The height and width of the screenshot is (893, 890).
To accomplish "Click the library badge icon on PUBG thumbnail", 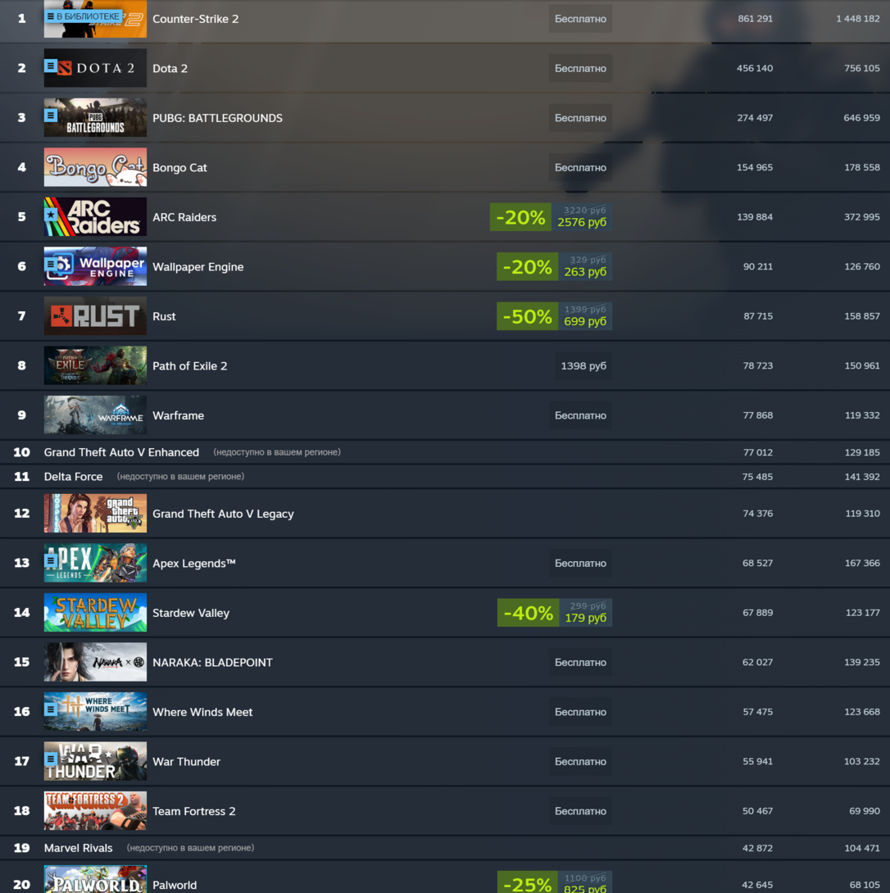I will tap(51, 116).
